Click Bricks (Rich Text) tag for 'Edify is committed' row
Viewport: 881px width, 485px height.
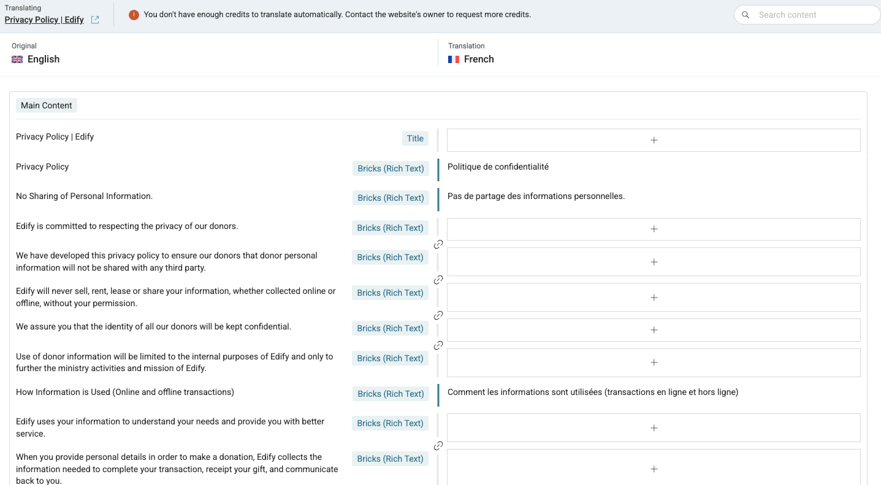coord(390,228)
